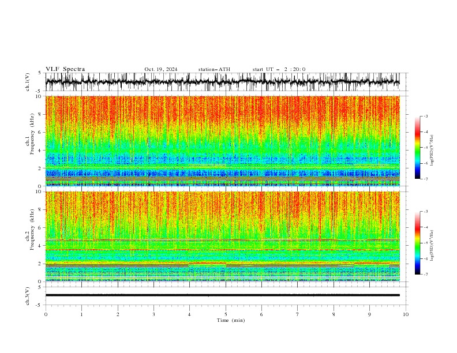The width and height of the screenshot is (457, 353).
Task: Select the "ch.1 Frequency (kHz)" axis label
Action: click(31, 133)
